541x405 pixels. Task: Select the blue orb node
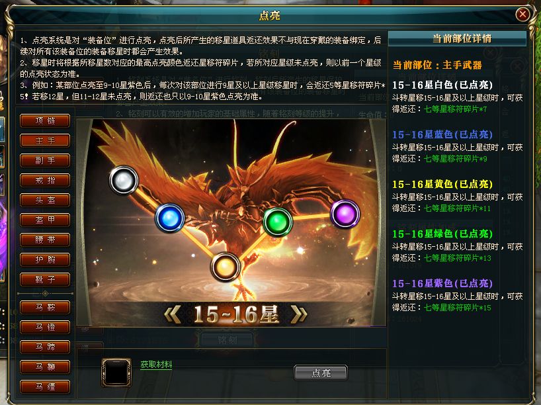pos(170,218)
